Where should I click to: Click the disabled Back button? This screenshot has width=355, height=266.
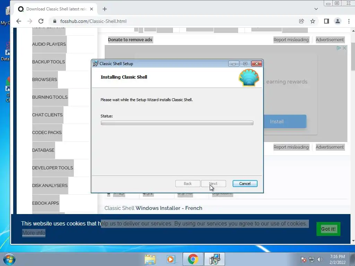(x=188, y=184)
